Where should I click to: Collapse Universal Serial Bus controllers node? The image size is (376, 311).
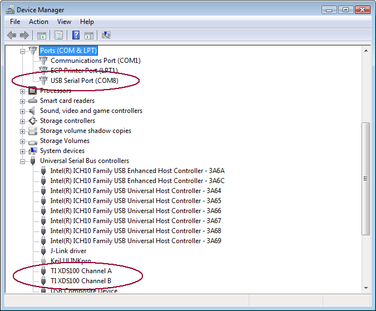tap(22, 161)
